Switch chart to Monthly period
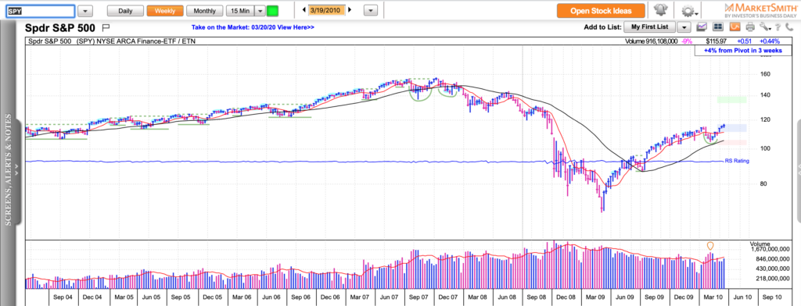The width and height of the screenshot is (801, 306). pyautogui.click(x=204, y=10)
